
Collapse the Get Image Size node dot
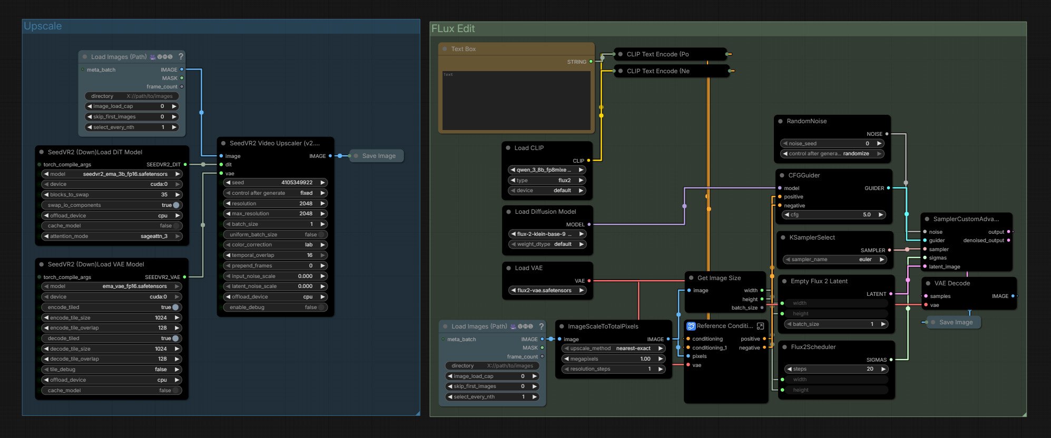click(691, 278)
